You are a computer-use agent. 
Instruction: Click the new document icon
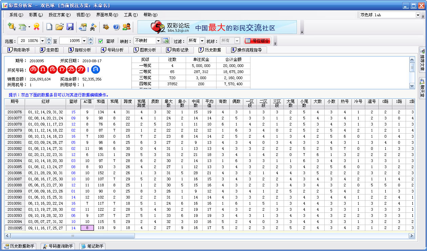click(49, 27)
